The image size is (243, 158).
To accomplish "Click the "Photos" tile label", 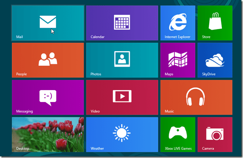I will 96,74.
